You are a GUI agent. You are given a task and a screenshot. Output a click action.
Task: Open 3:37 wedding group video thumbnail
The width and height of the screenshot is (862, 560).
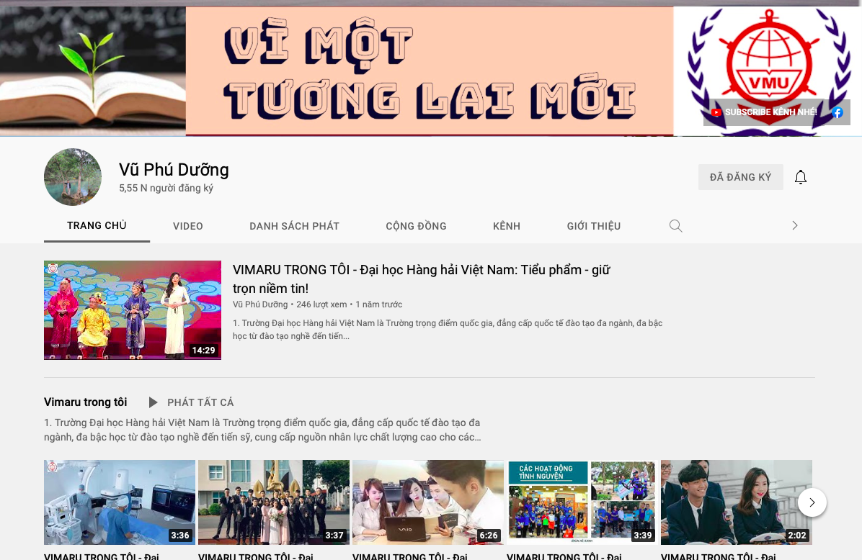(274, 502)
